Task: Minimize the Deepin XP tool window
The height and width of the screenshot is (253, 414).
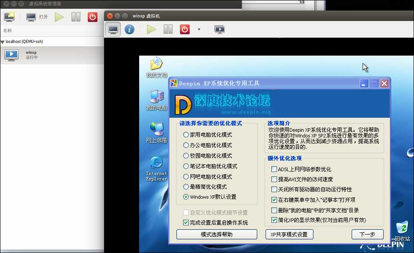Action: pos(364,84)
